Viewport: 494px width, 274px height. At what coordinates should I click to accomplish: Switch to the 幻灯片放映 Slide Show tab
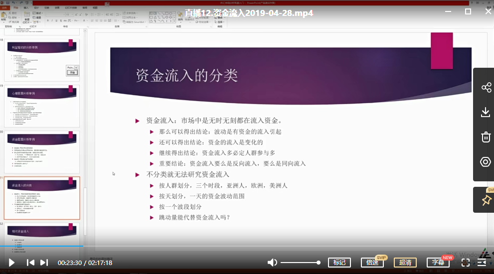pyautogui.click(x=71, y=7)
